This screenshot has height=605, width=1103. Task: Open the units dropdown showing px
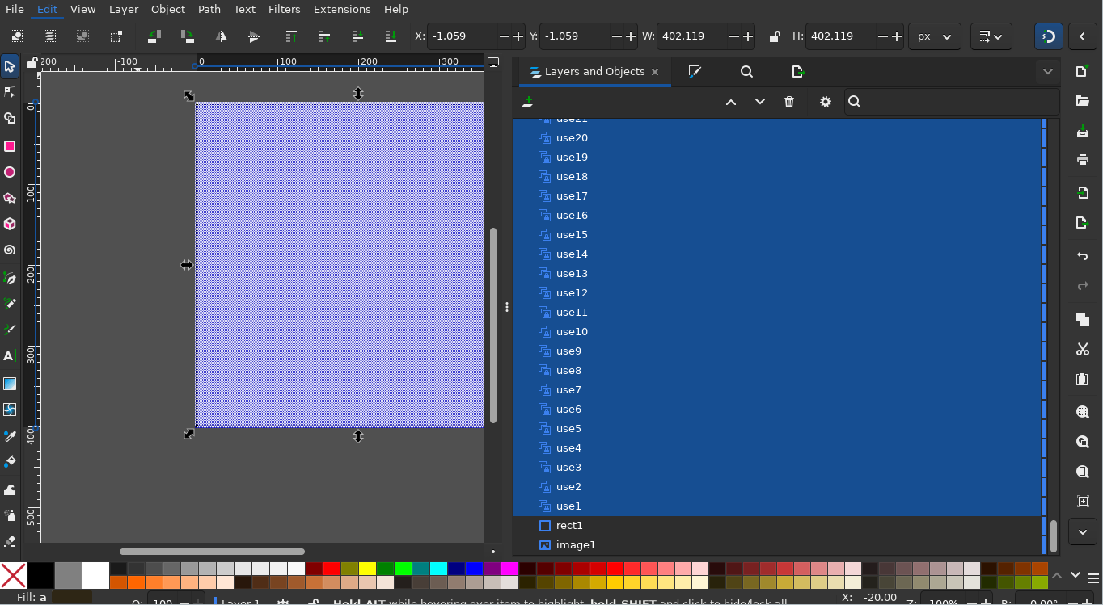click(x=935, y=36)
